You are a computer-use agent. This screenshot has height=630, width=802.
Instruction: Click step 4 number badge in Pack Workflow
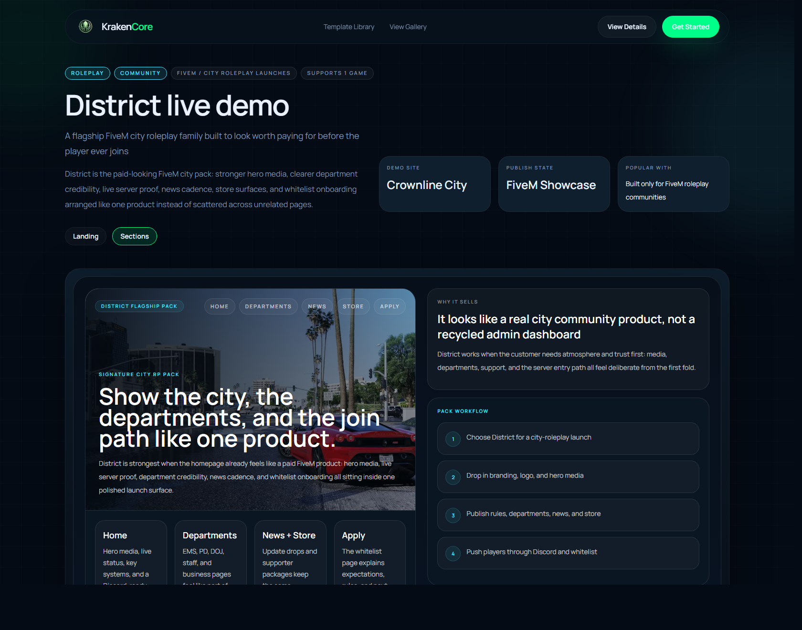[453, 554]
